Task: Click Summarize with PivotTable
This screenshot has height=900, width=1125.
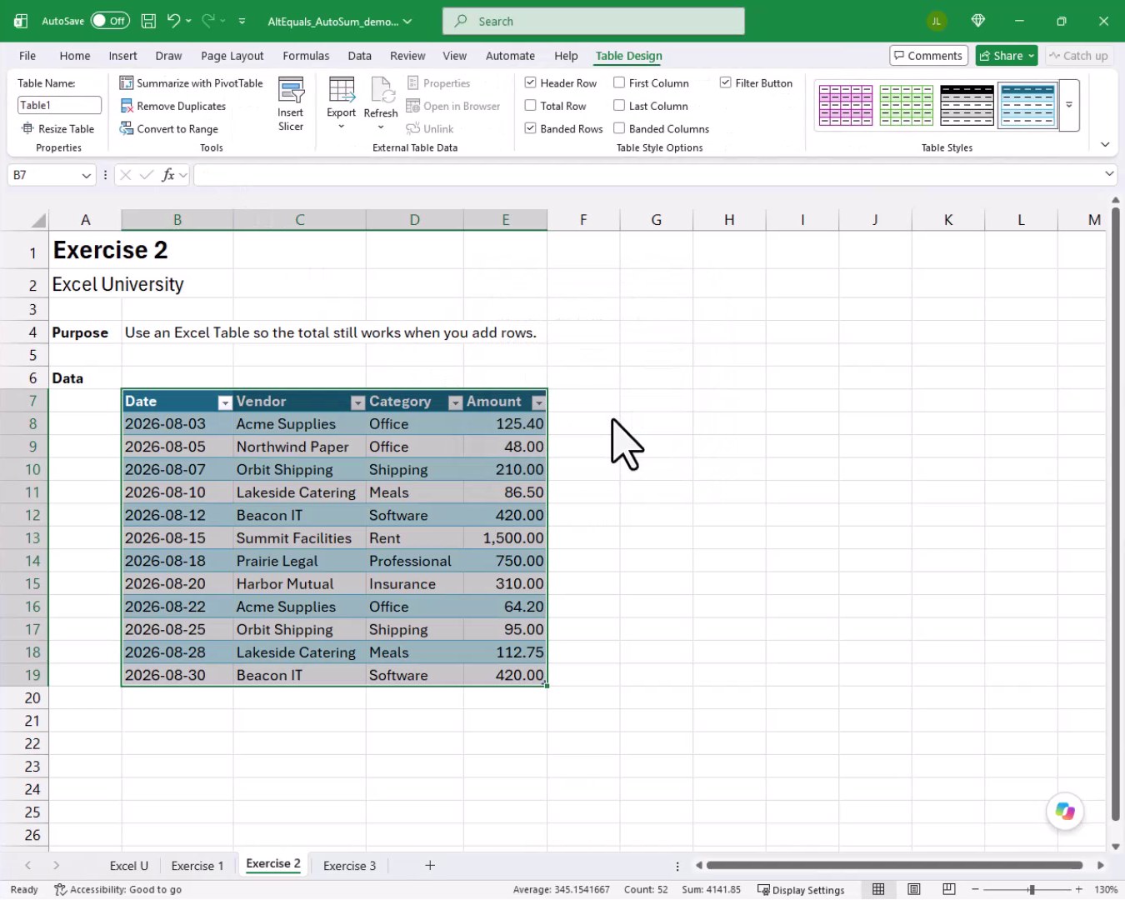Action: pyautogui.click(x=191, y=83)
